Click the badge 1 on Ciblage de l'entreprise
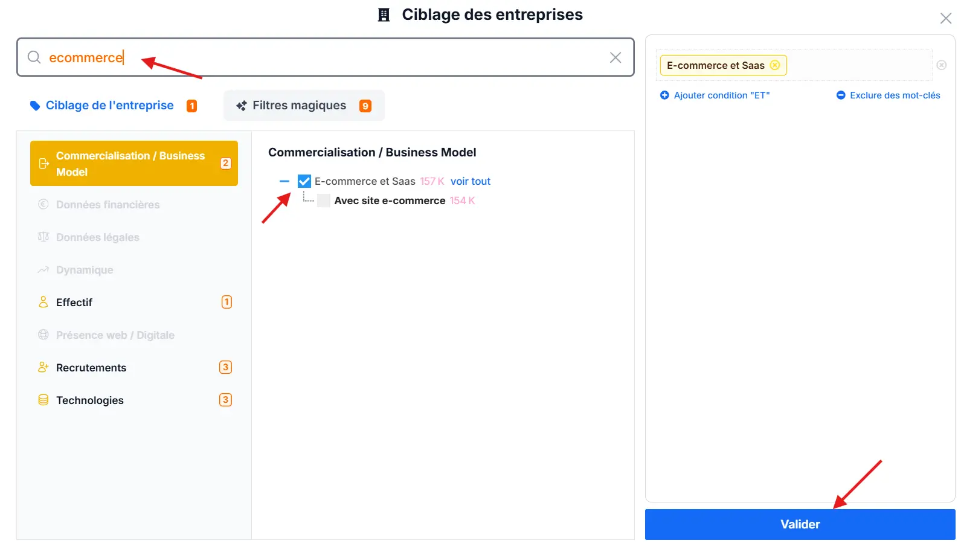The image size is (961, 555). (x=191, y=106)
